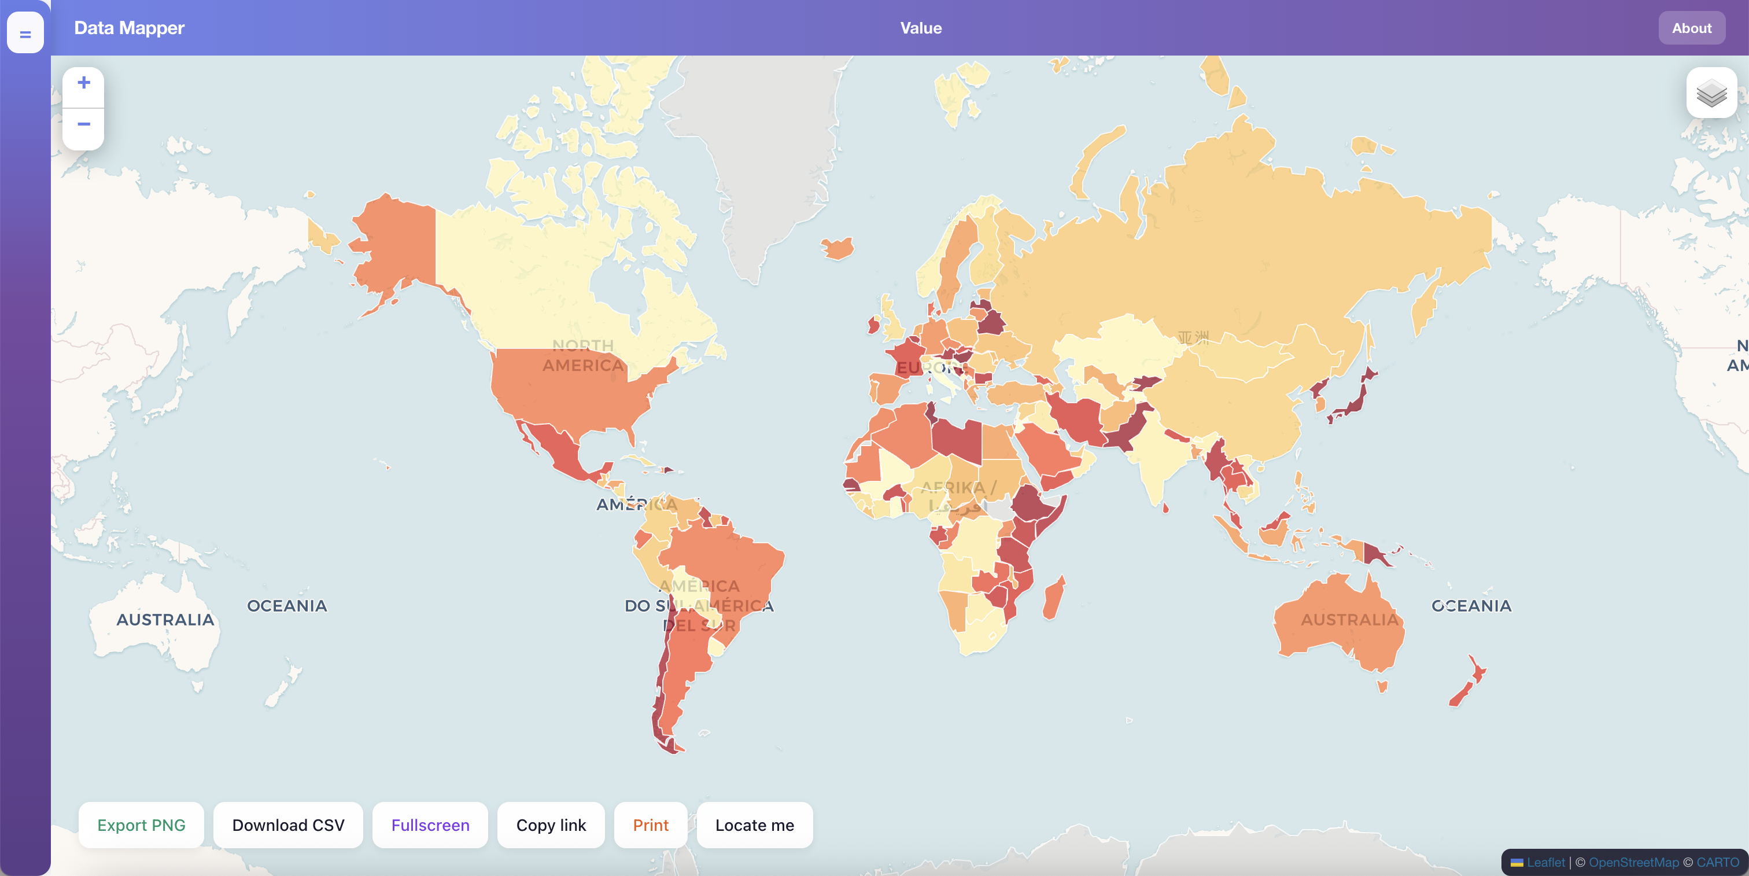Click the Copy link button

click(551, 825)
